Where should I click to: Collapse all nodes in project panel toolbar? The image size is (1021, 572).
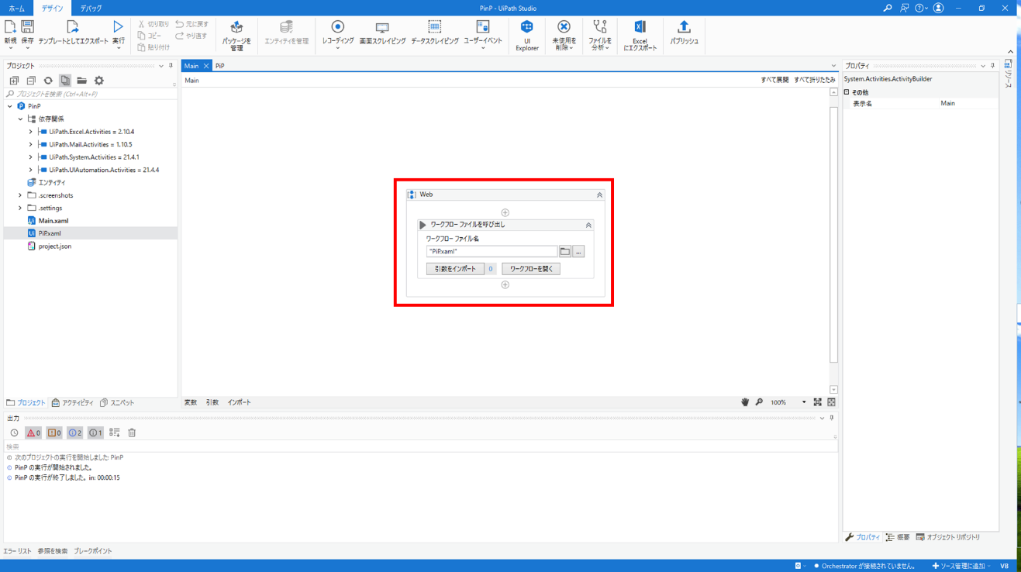click(31, 81)
